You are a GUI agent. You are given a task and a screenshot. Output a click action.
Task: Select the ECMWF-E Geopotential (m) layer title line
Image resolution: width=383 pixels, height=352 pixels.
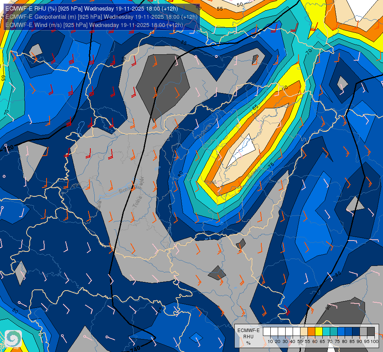pos(101,17)
